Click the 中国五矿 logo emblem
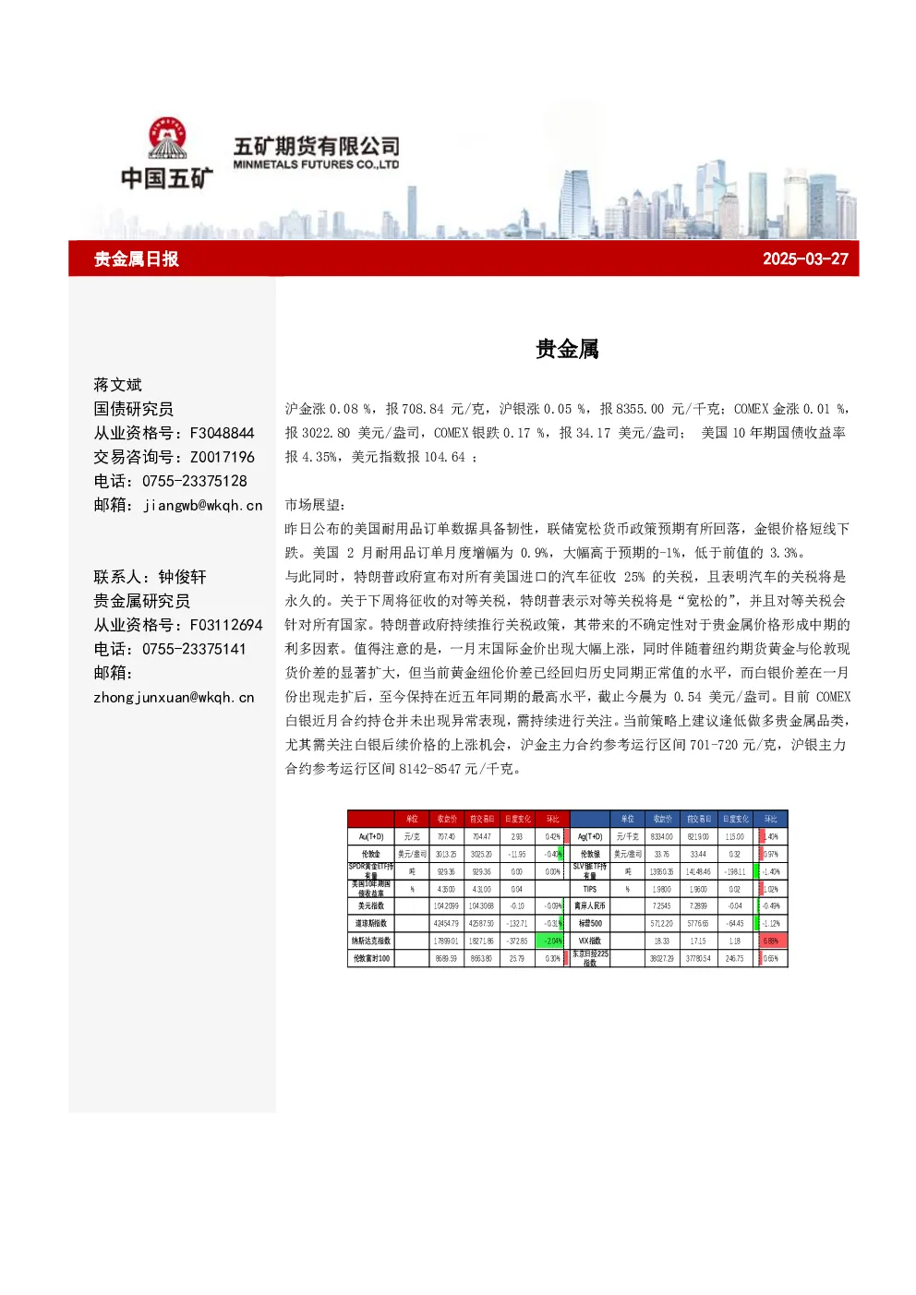The height and width of the screenshot is (1295, 916). (168, 139)
